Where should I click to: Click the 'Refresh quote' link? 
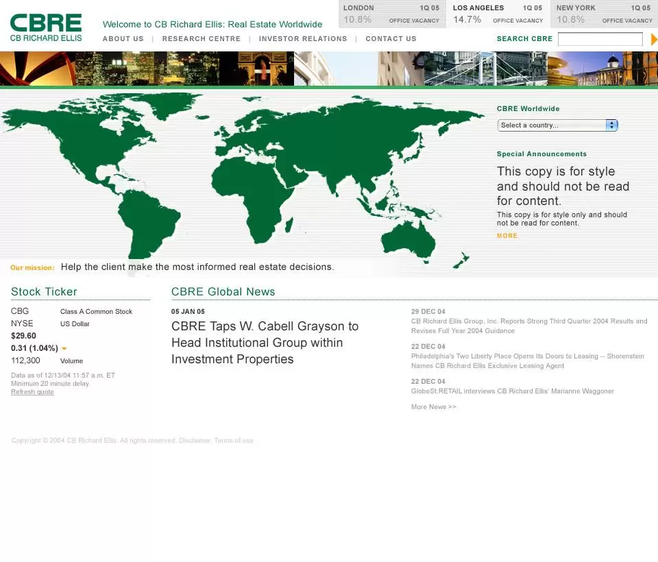click(x=32, y=391)
